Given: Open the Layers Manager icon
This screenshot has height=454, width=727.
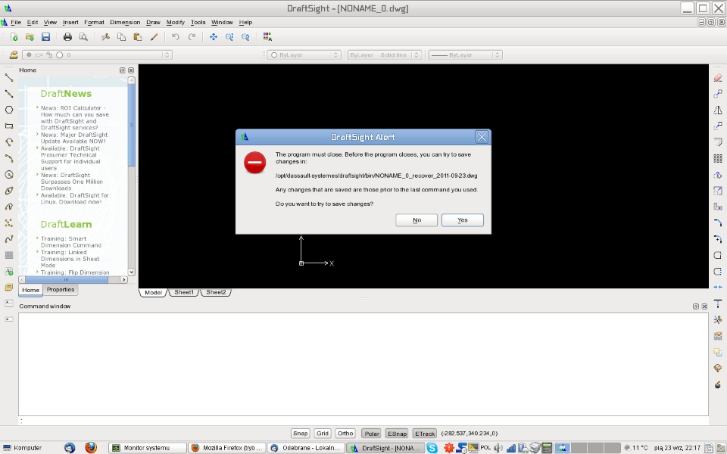Looking at the screenshot, I should pos(14,54).
